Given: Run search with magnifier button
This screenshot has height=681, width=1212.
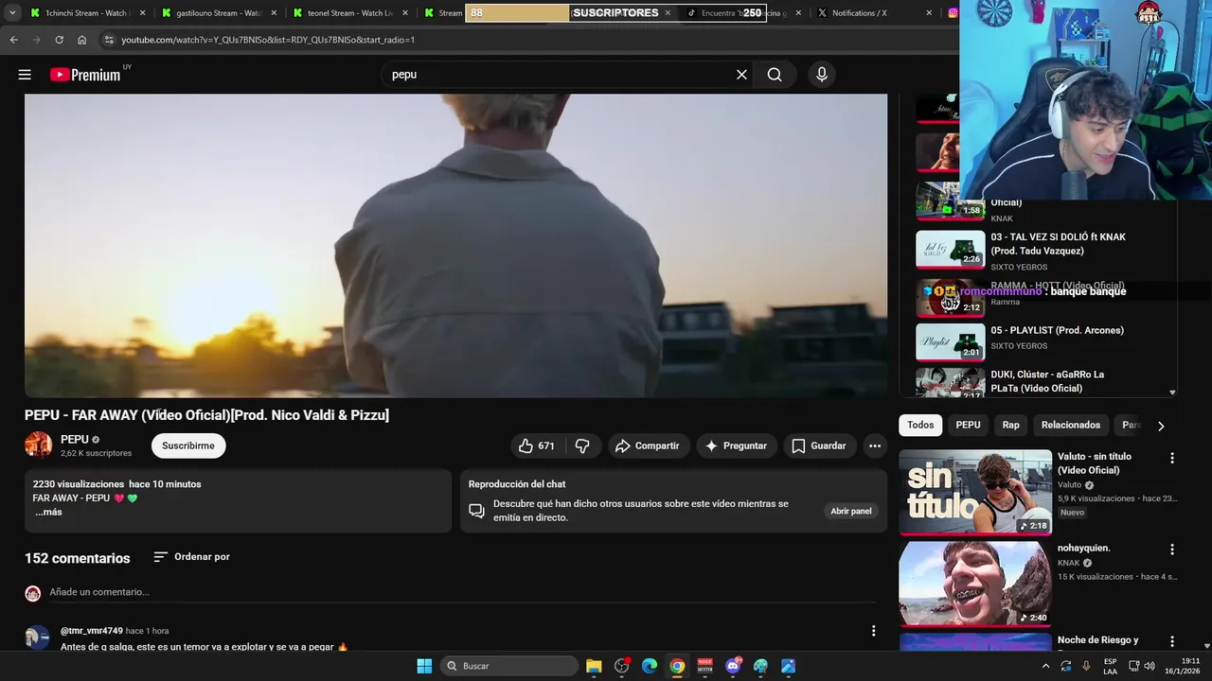Looking at the screenshot, I should coord(775,75).
